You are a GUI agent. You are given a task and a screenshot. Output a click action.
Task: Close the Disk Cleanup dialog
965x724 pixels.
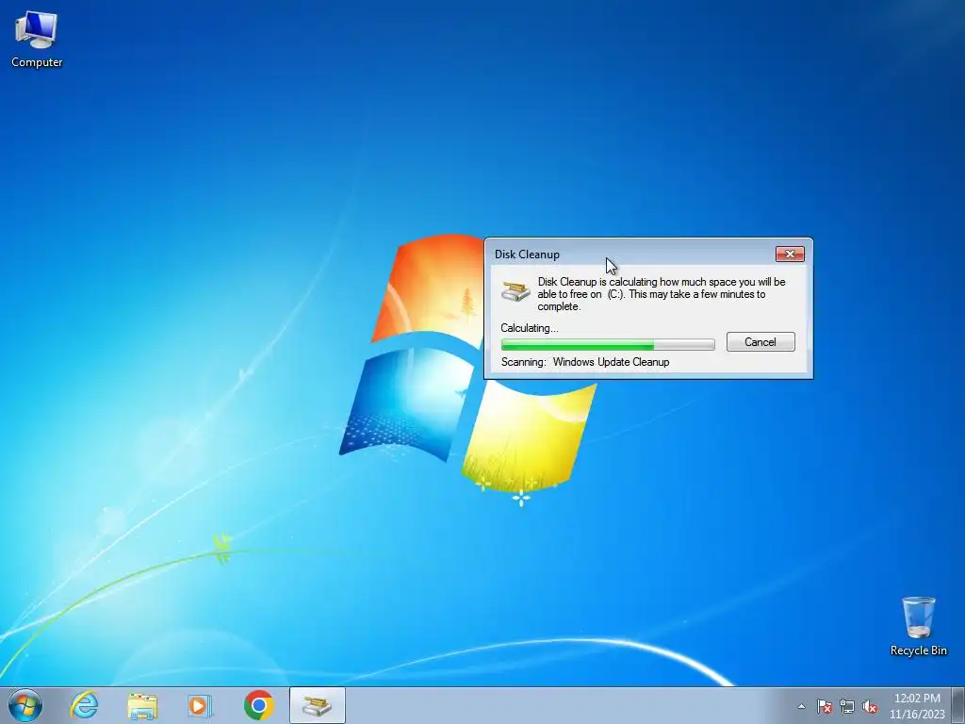pyautogui.click(x=790, y=254)
